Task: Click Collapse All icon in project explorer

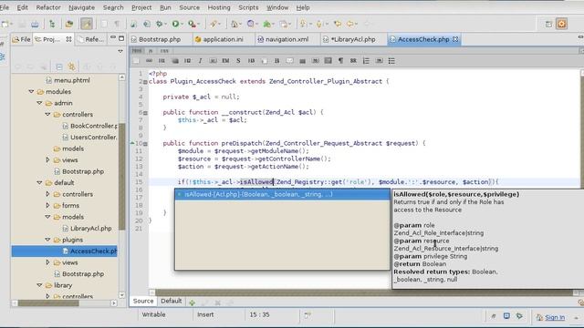Action: click(58, 67)
